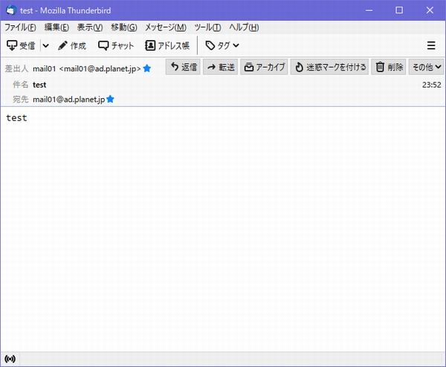Click the message time 23:52
Image resolution: width=446 pixels, height=367 pixels.
pyautogui.click(x=431, y=85)
